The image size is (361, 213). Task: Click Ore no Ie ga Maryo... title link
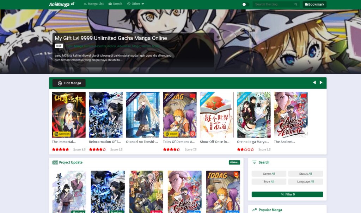click(x=253, y=142)
